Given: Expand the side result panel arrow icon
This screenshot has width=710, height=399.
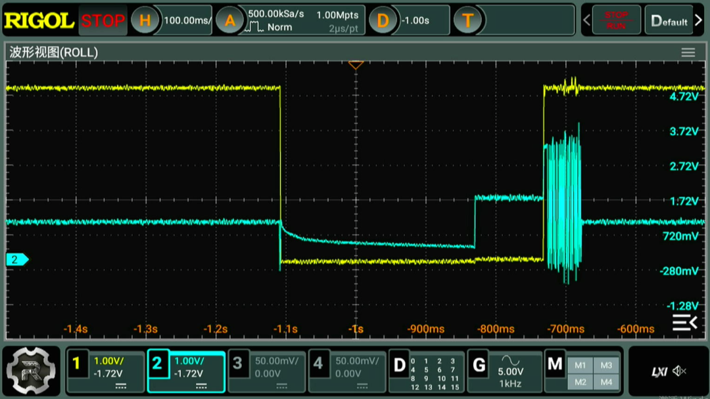Looking at the screenshot, I should 684,323.
